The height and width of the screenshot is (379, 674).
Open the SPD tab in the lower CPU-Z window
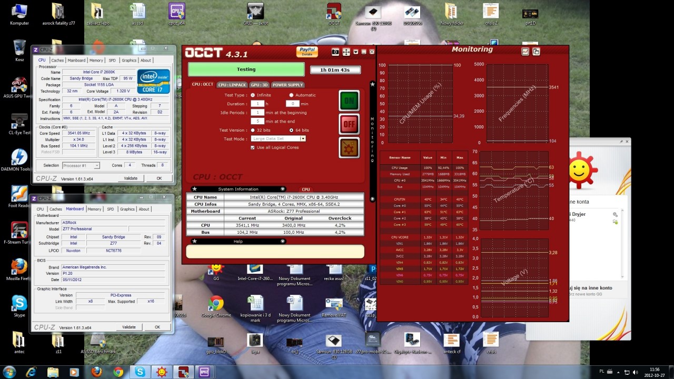(x=110, y=209)
